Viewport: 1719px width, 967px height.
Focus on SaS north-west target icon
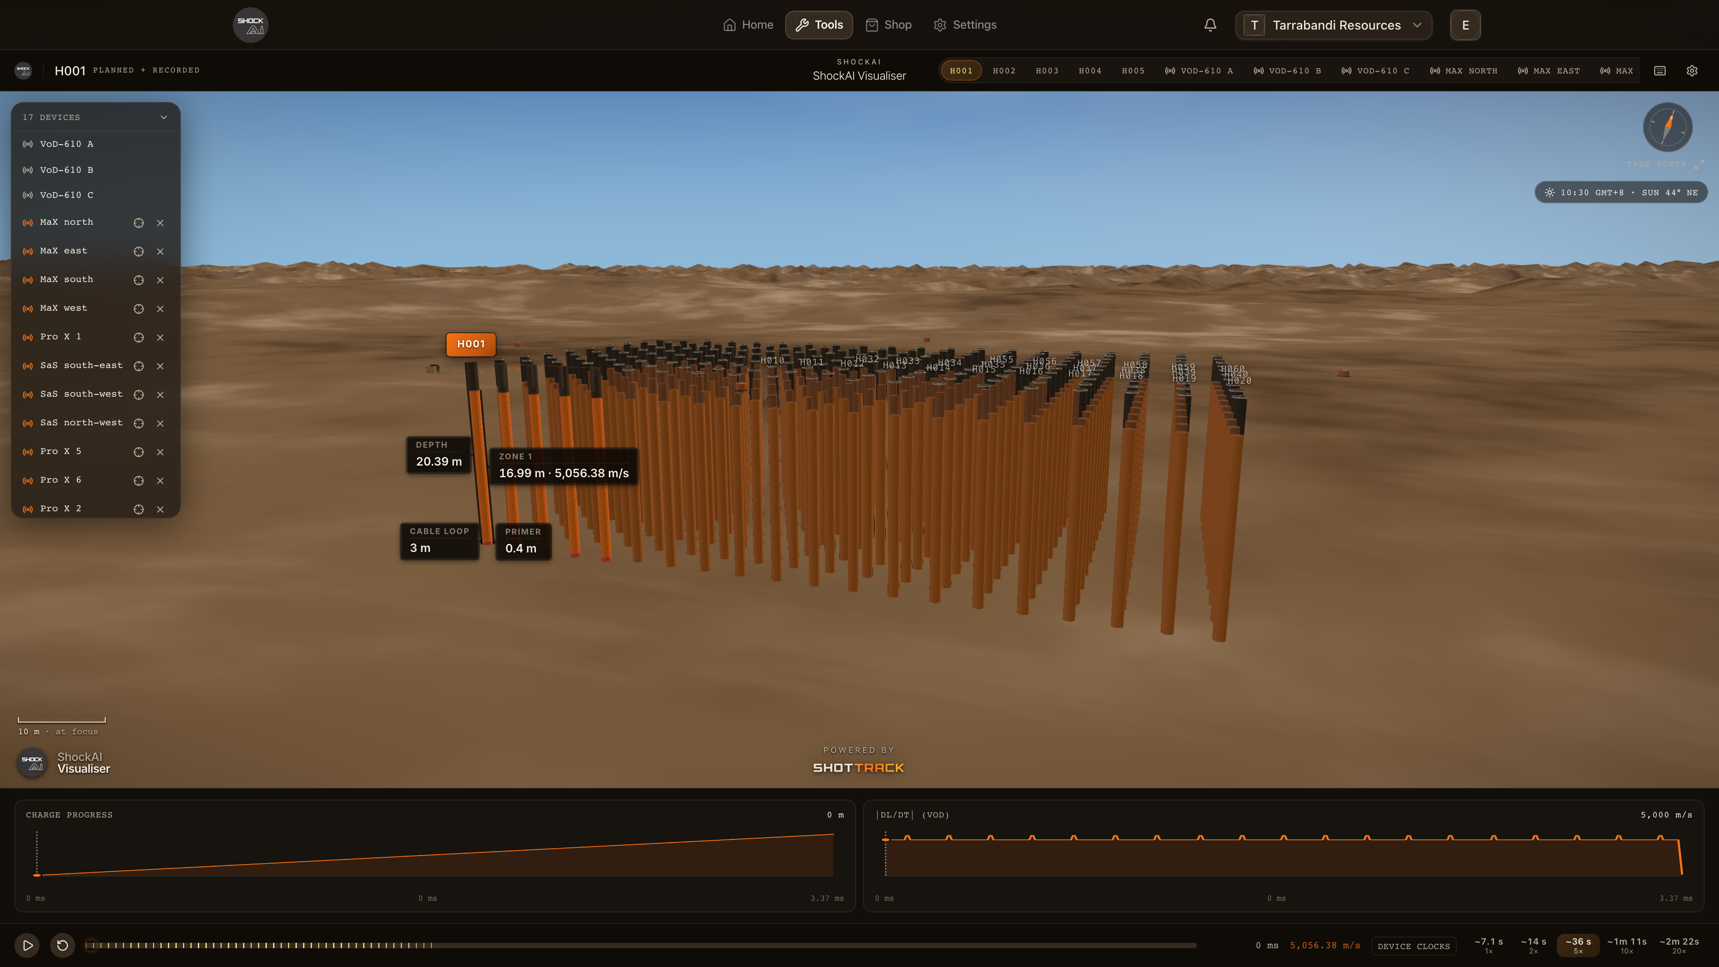(139, 424)
